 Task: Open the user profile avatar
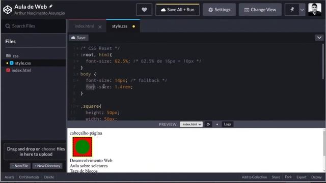[315, 10]
